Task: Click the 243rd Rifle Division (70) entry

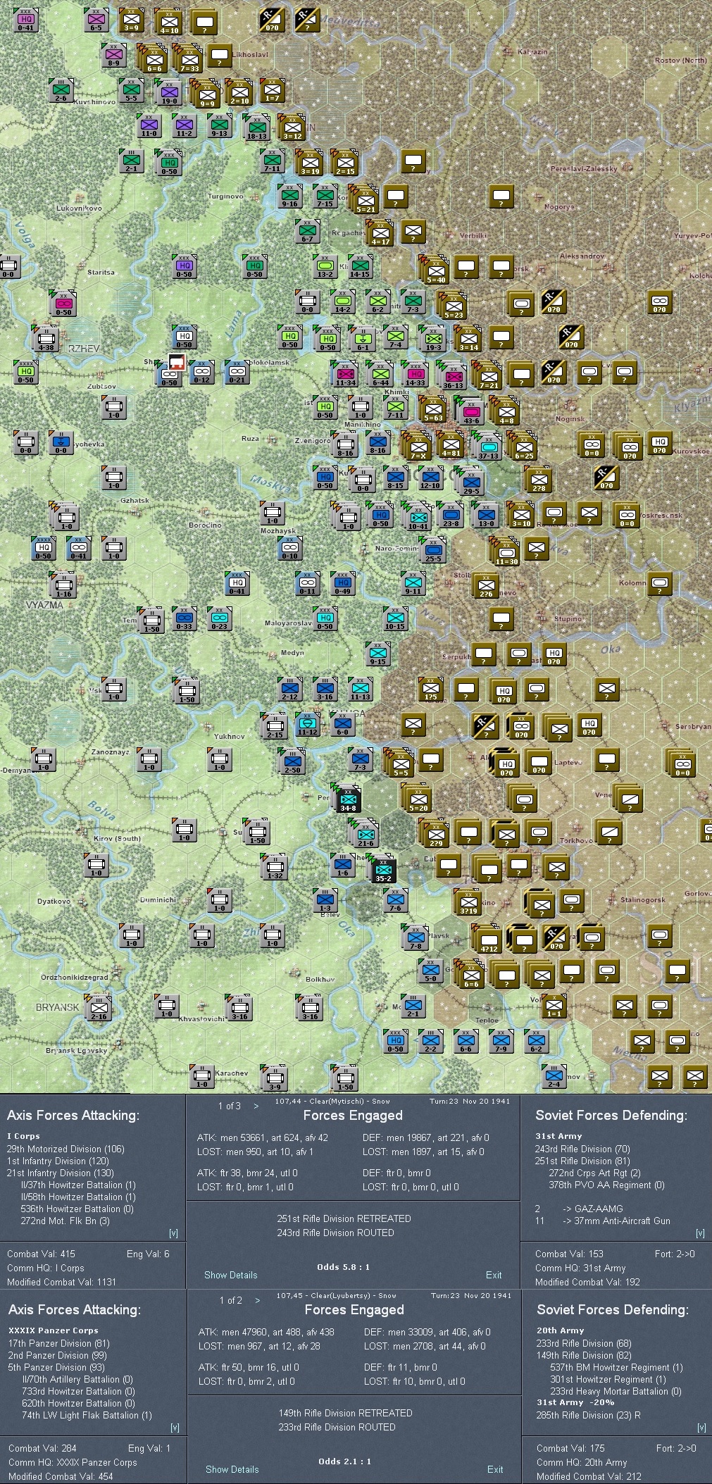Action: click(582, 1149)
